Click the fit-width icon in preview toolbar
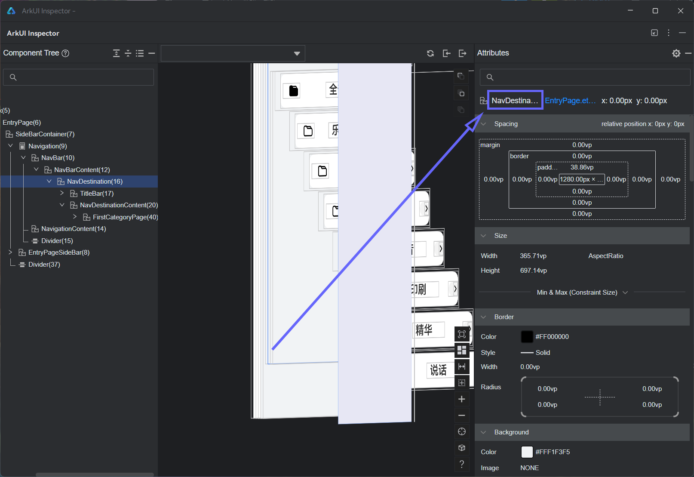Viewport: 694px width, 477px height. click(x=462, y=366)
